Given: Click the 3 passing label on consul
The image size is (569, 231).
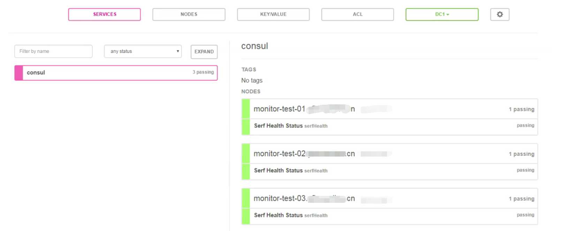Looking at the screenshot, I should (x=203, y=72).
